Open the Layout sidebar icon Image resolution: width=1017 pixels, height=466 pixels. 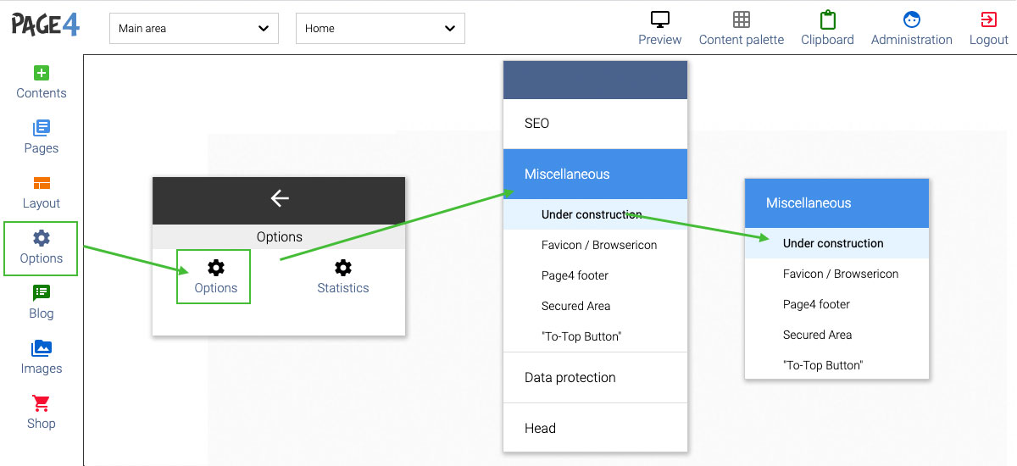tap(42, 183)
